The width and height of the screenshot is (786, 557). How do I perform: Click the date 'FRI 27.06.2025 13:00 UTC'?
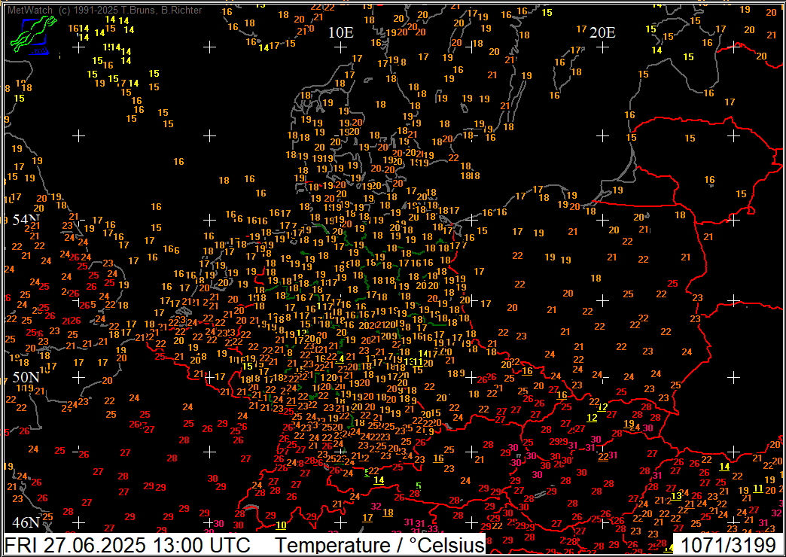click(x=128, y=545)
